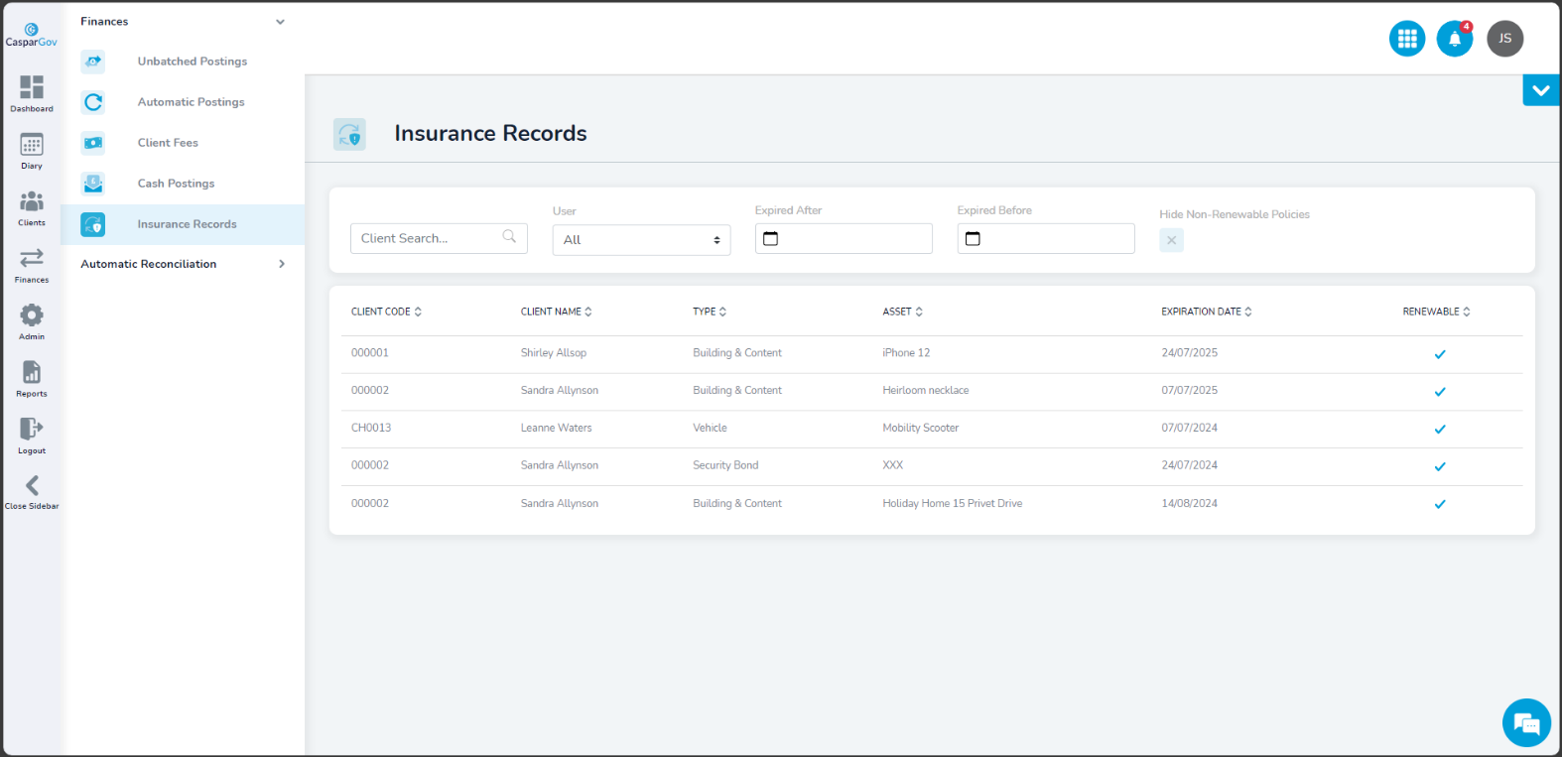
Task: Select Unbatched Postings menu item
Action: (192, 62)
